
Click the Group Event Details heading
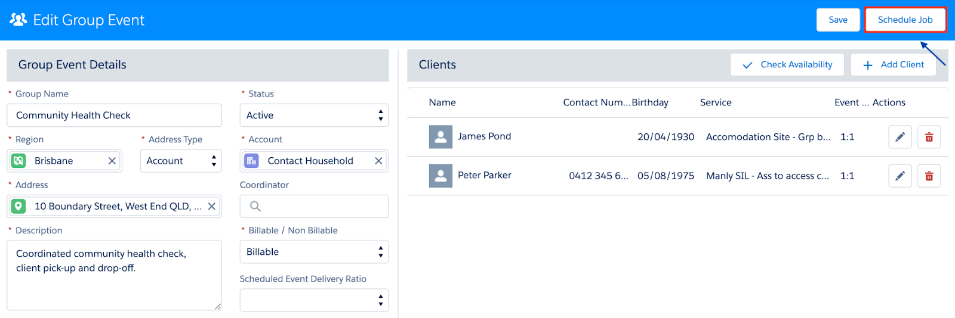(72, 64)
